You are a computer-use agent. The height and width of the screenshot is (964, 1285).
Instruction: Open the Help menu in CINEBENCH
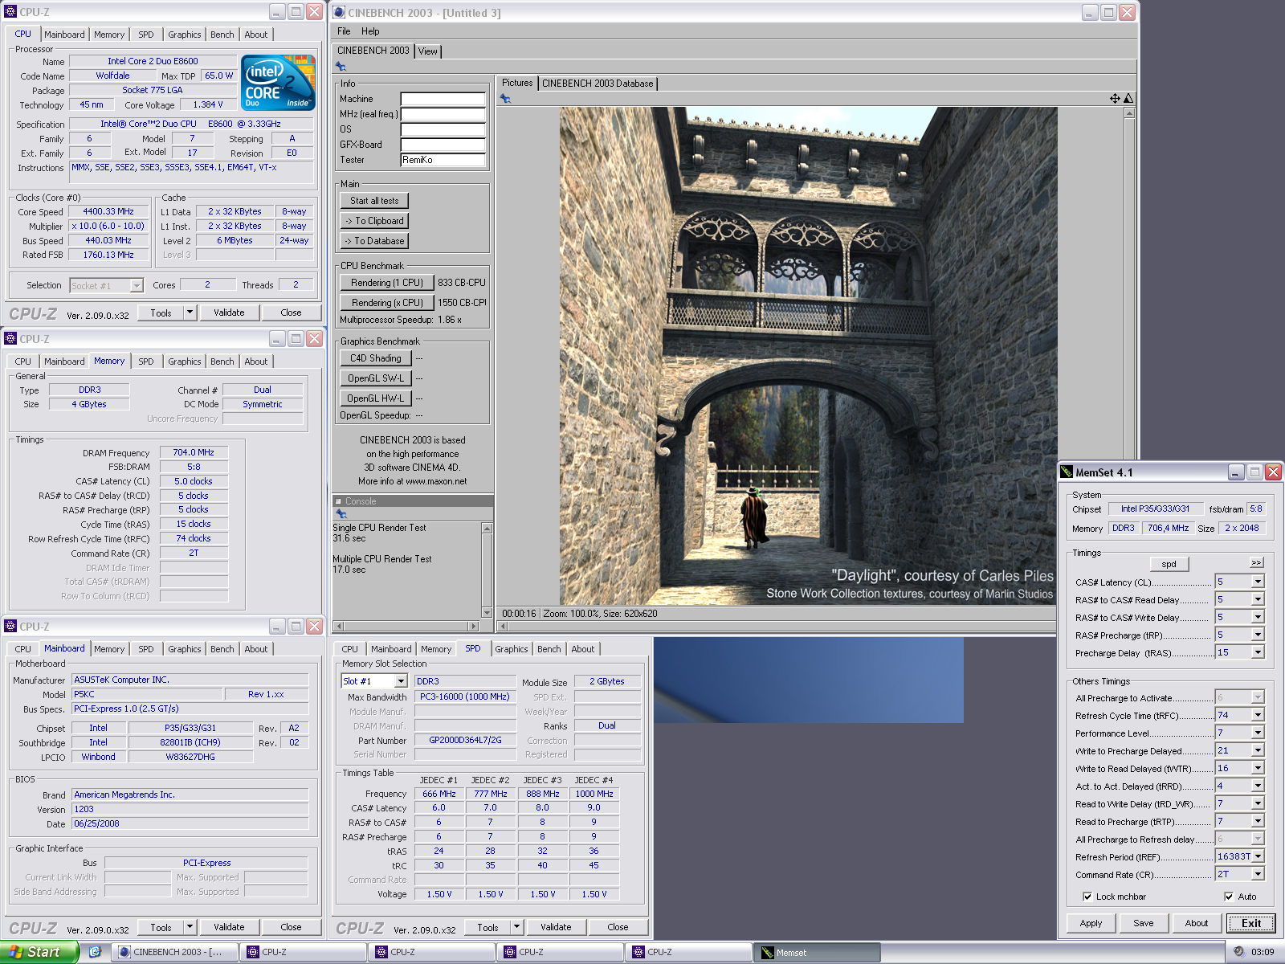click(x=370, y=31)
